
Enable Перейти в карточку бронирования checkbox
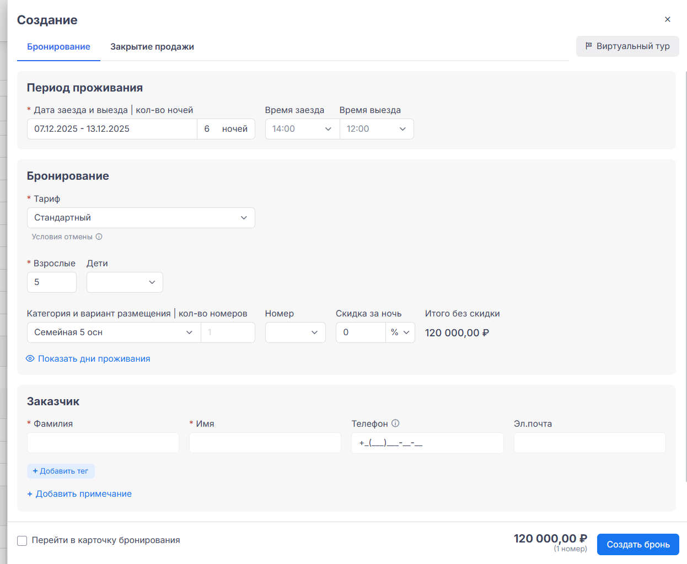[x=22, y=541]
